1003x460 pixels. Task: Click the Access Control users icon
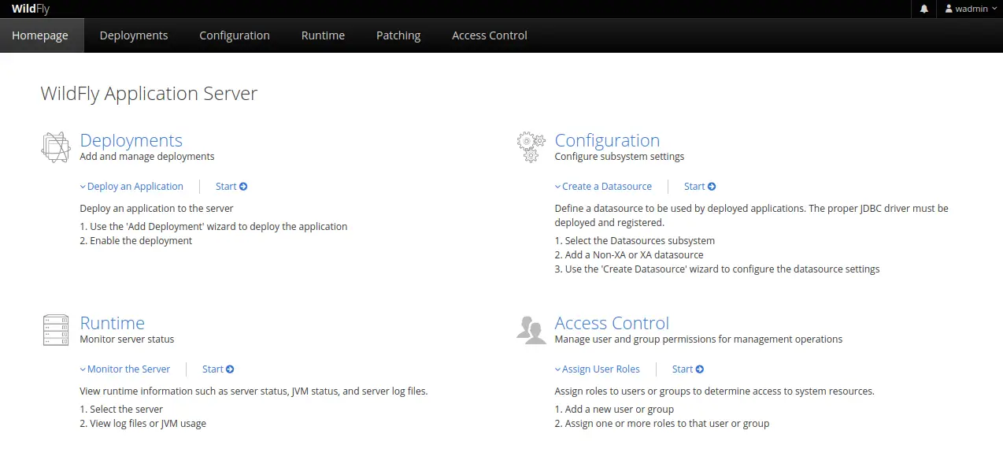[531, 329]
